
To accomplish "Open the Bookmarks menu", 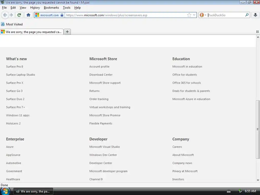I will [x=51, y=8].
